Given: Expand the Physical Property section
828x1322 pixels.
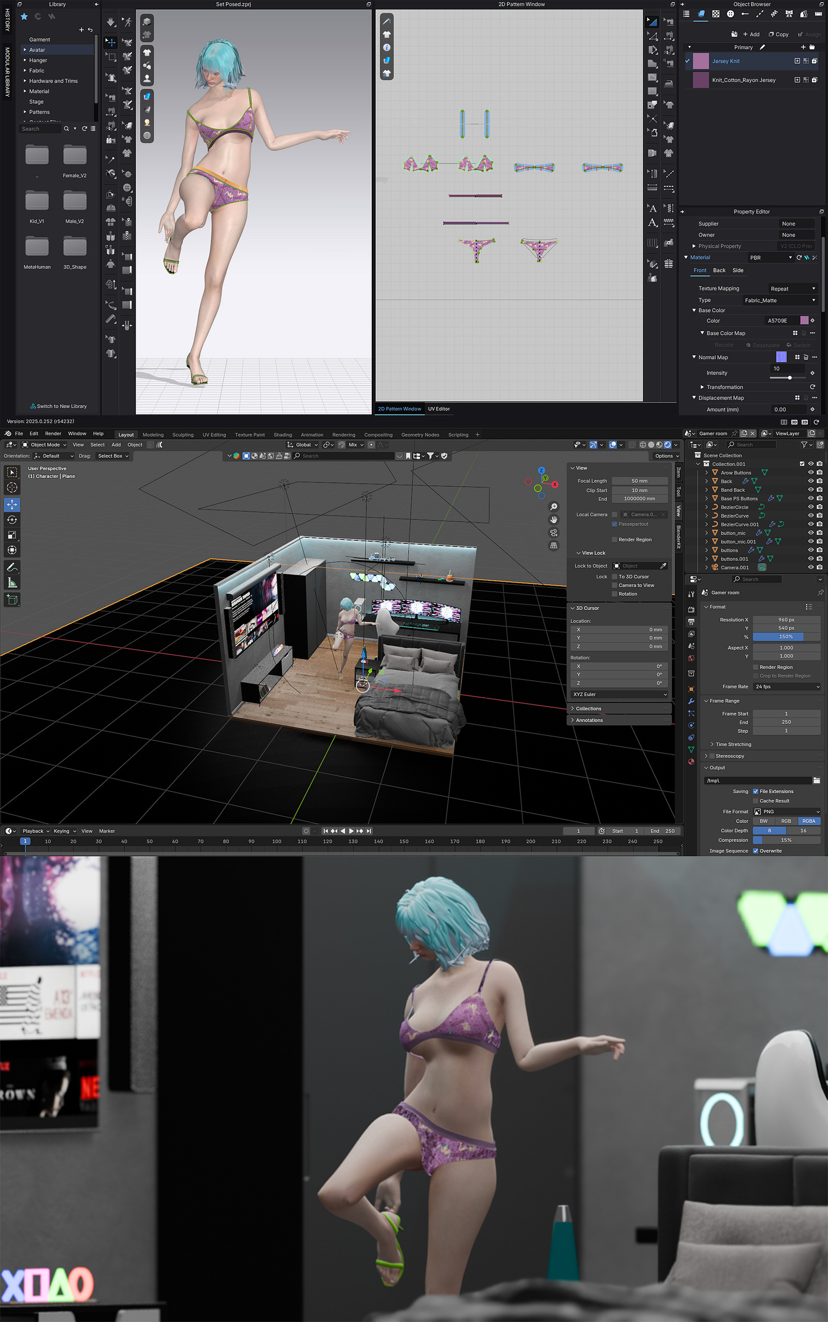Looking at the screenshot, I should 694,246.
